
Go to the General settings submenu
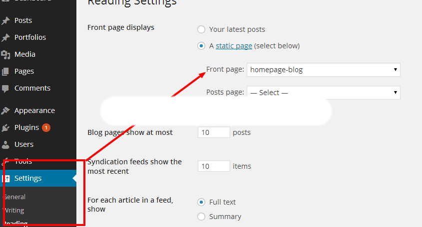(14, 197)
